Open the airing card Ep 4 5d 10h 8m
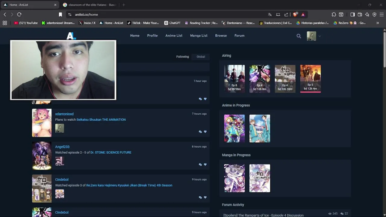 [x=260, y=79]
